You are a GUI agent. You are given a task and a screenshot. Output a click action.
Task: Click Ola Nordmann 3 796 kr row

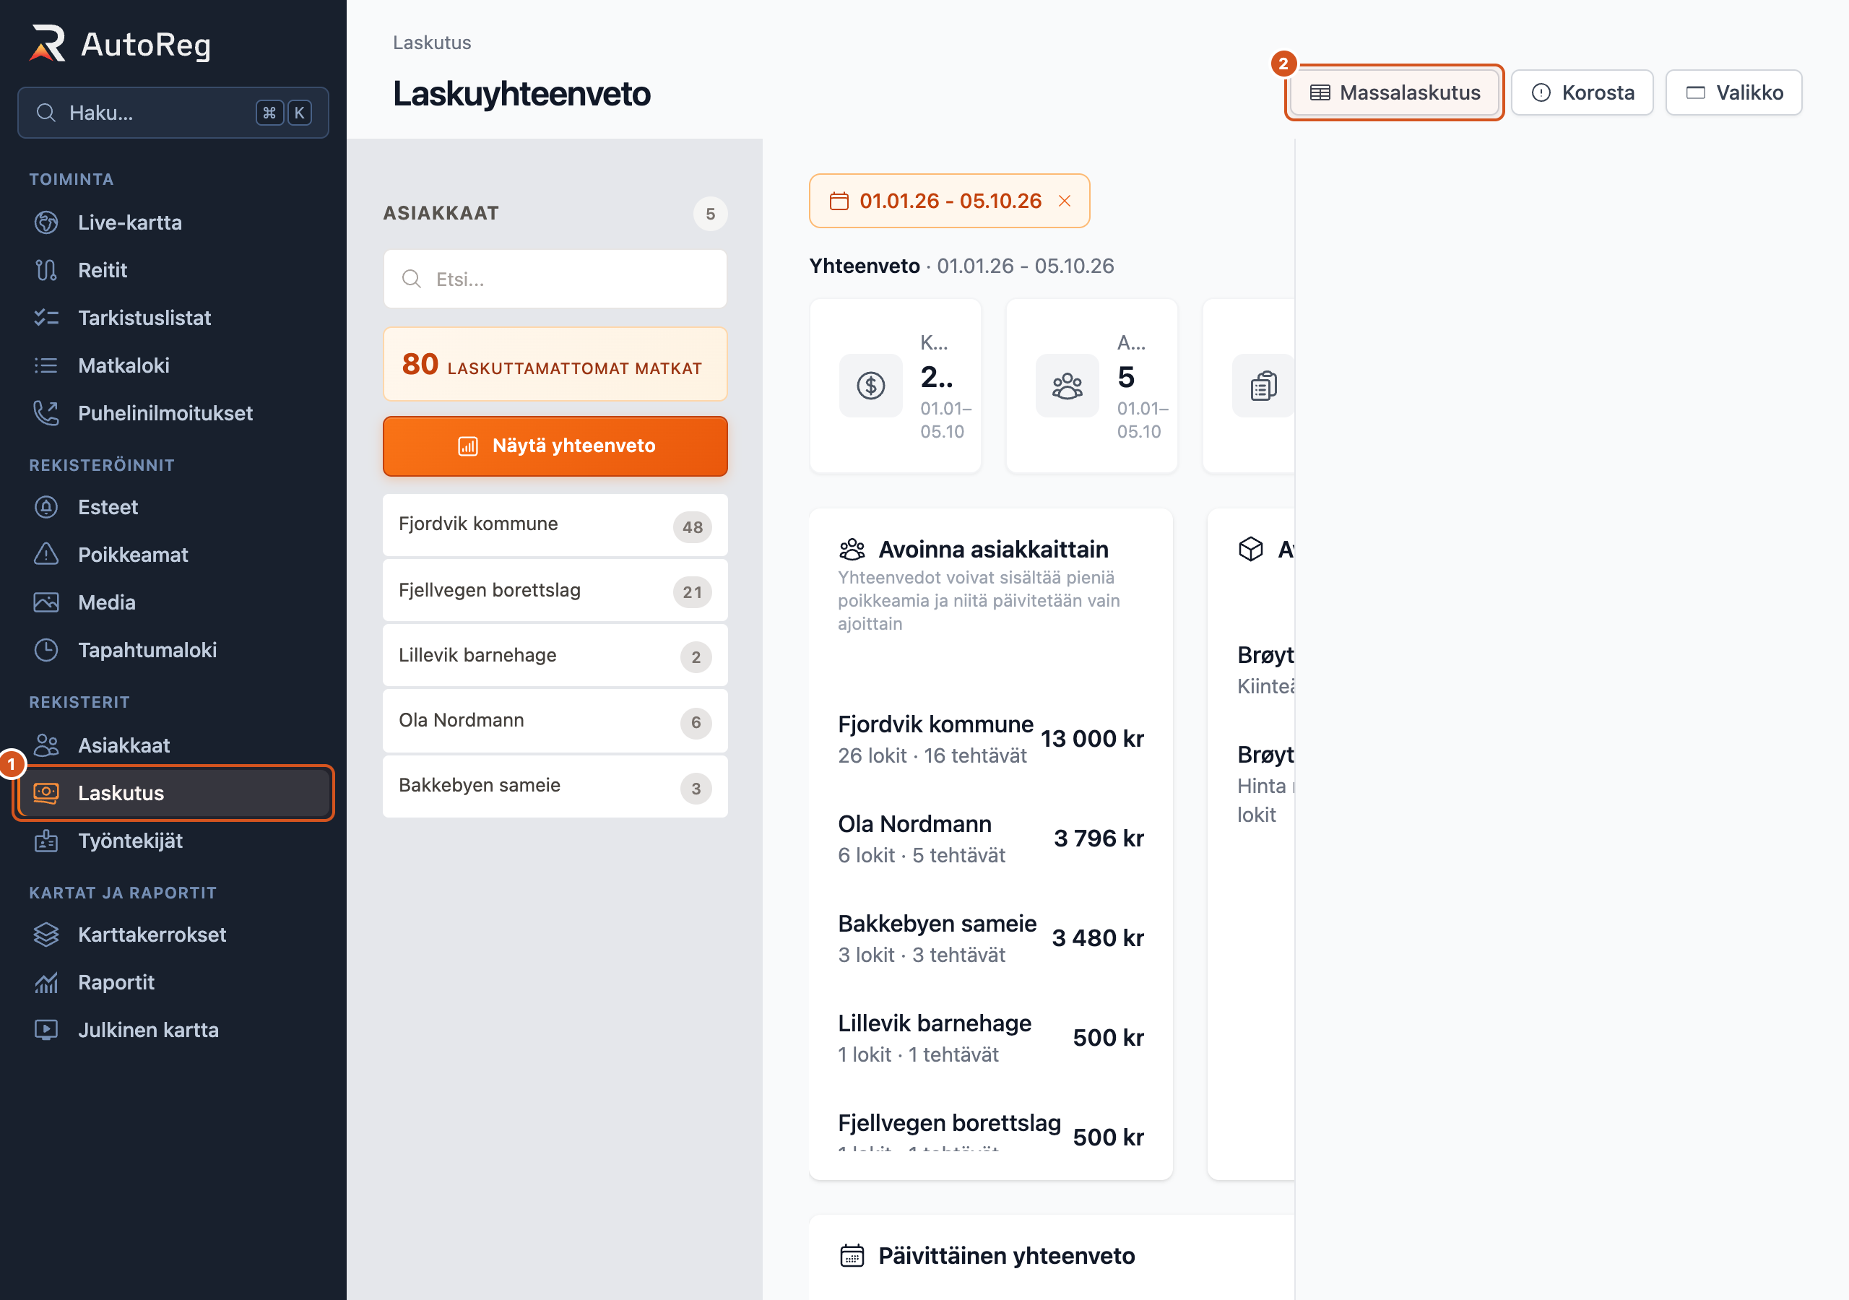point(990,838)
